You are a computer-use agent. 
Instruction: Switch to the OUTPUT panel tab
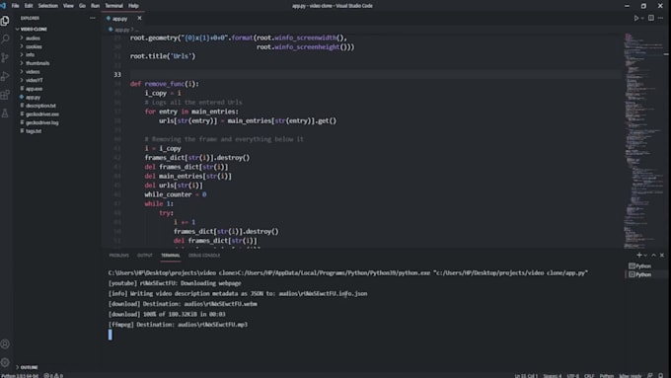(145, 256)
